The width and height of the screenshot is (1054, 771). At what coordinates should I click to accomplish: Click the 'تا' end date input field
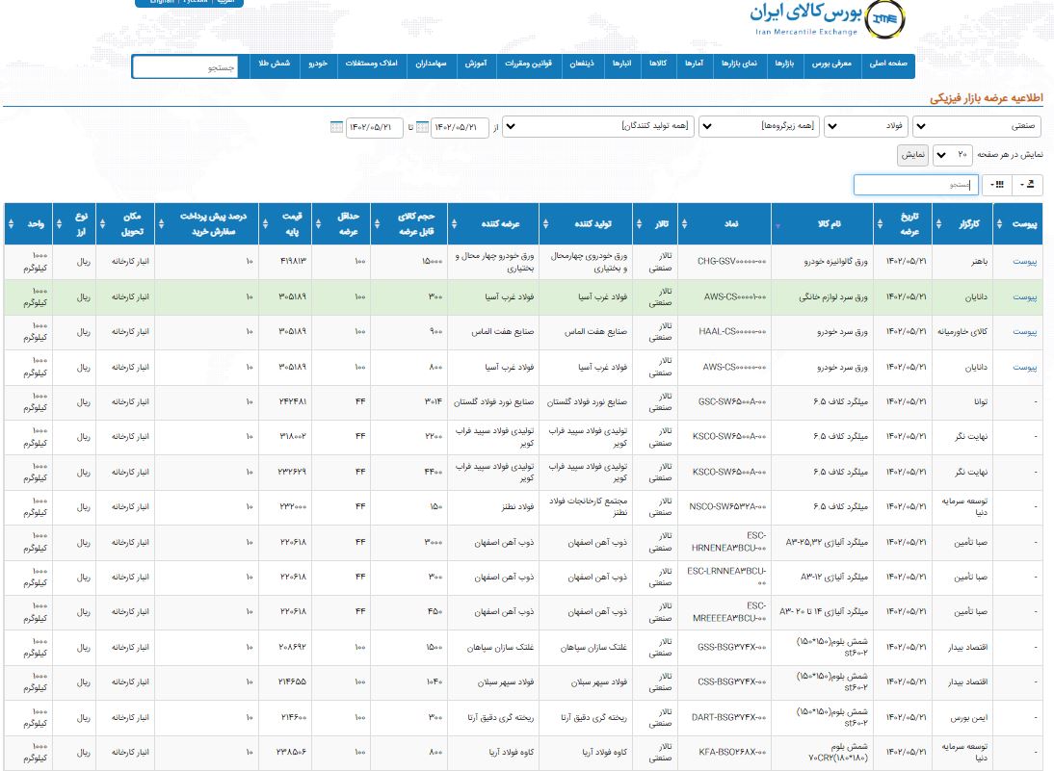(x=375, y=127)
